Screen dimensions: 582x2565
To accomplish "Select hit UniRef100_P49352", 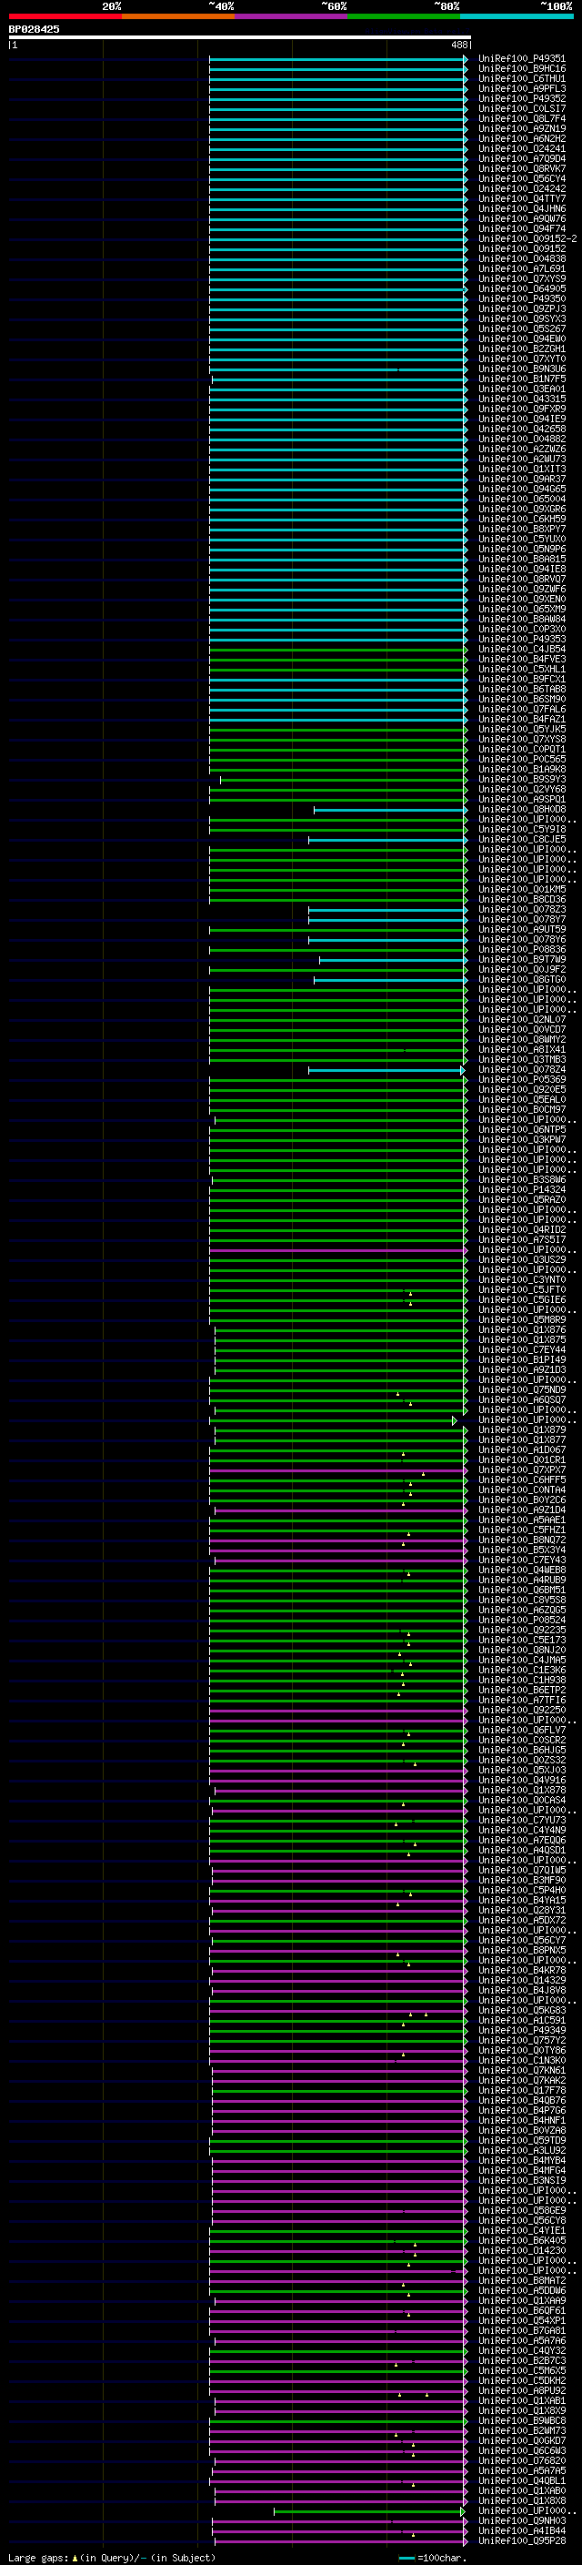I will pos(522,98).
